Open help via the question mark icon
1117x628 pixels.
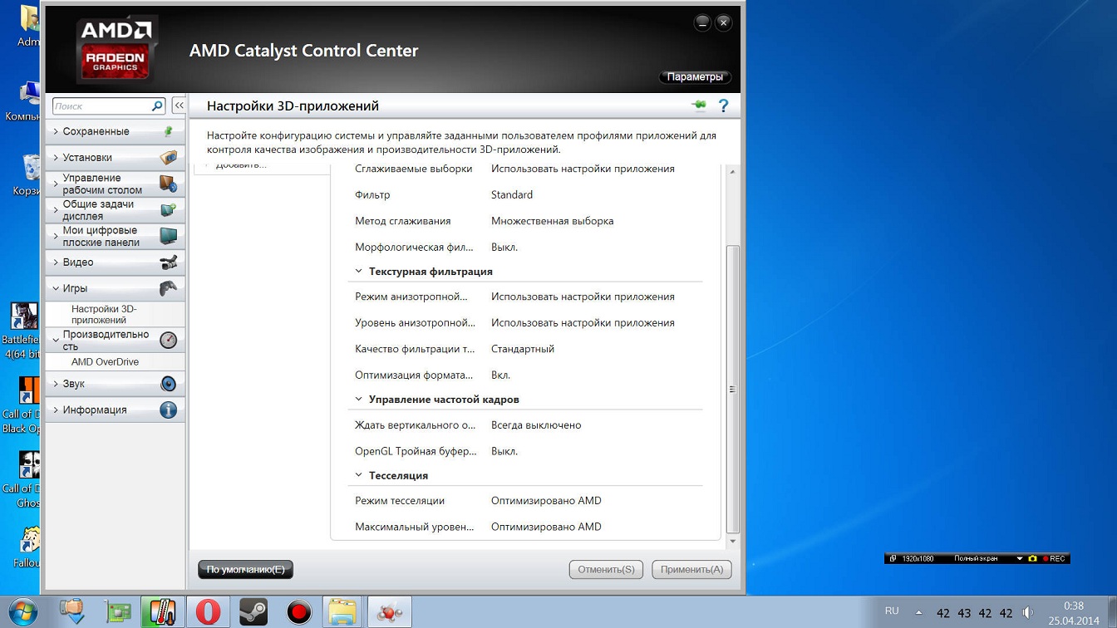(x=723, y=105)
